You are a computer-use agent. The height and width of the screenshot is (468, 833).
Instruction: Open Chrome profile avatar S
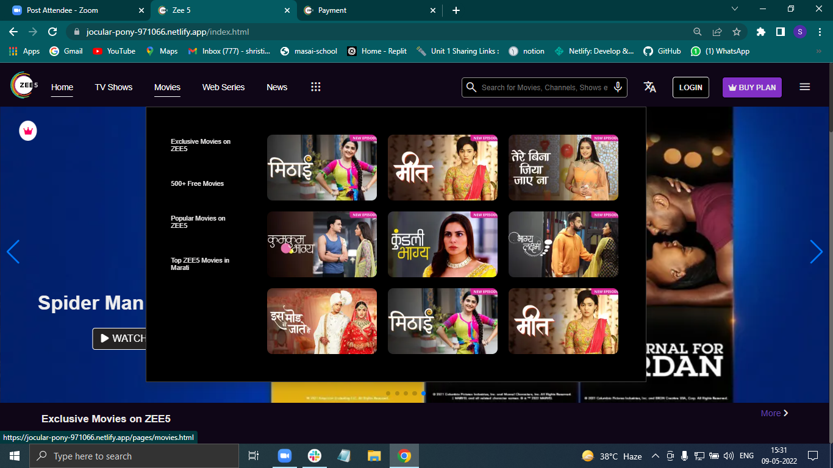tap(800, 32)
